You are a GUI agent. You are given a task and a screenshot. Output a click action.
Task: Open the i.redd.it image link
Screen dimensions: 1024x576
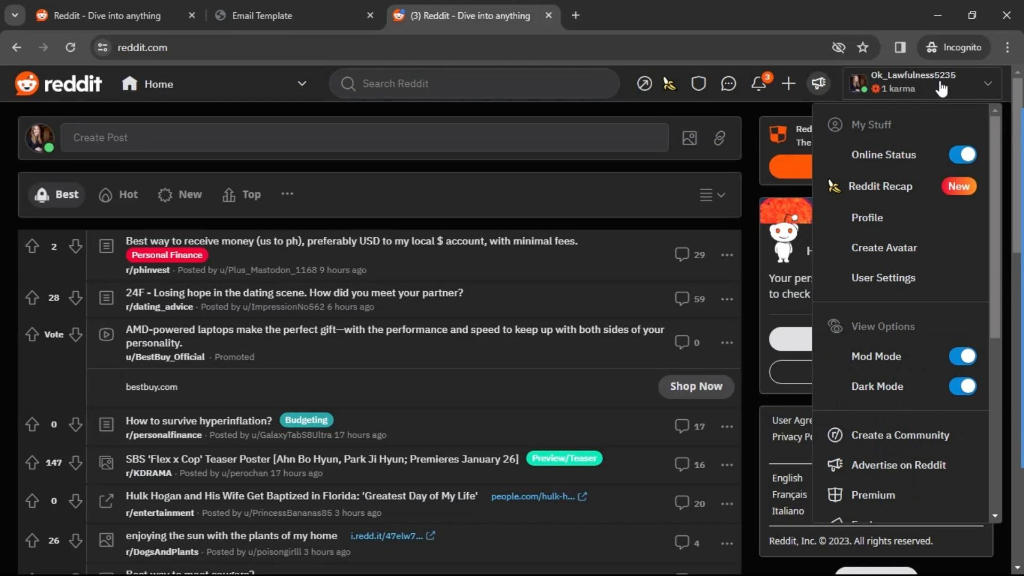(x=393, y=536)
